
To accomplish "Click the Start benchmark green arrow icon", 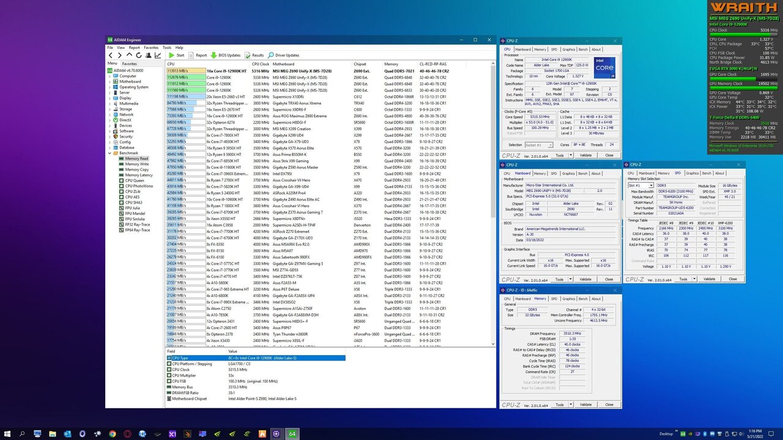I will (x=172, y=55).
